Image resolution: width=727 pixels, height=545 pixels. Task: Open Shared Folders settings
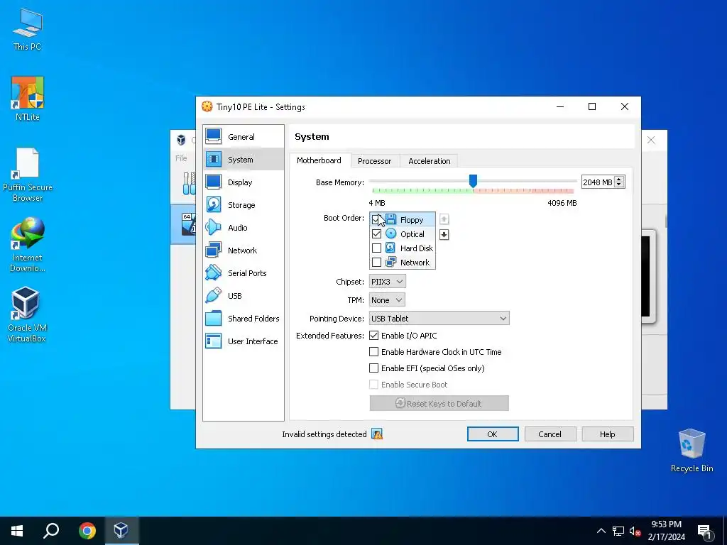[x=243, y=319]
